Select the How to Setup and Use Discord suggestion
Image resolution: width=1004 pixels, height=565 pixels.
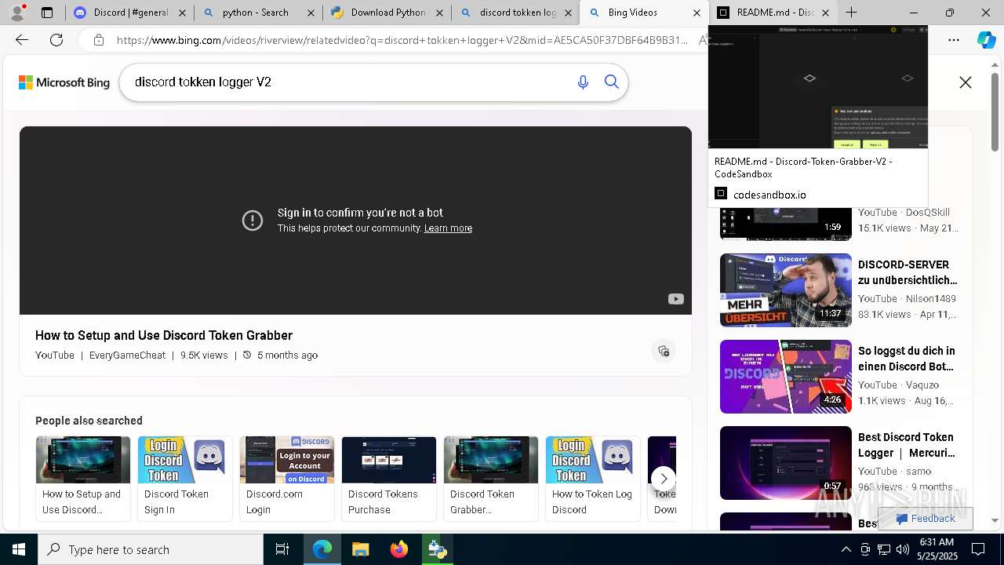coord(83,479)
